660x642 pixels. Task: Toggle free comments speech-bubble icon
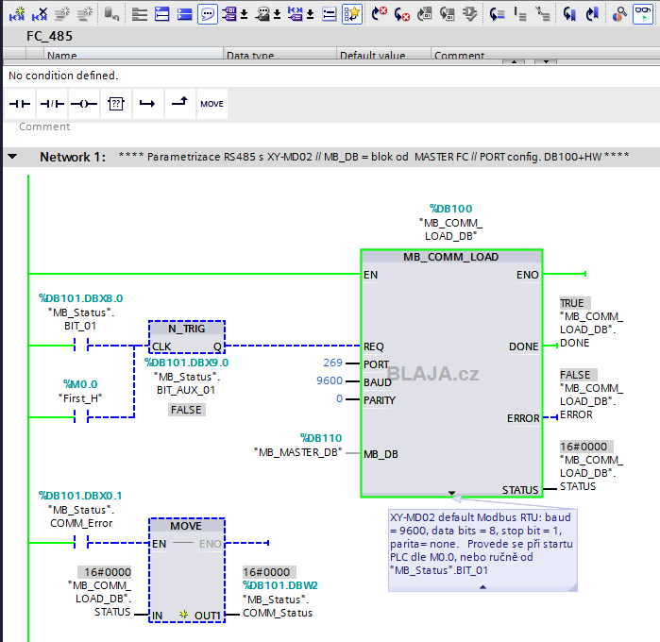pos(208,14)
